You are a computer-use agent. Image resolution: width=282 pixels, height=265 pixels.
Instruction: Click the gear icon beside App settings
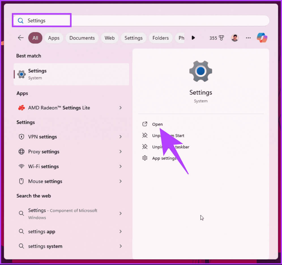pos(145,158)
